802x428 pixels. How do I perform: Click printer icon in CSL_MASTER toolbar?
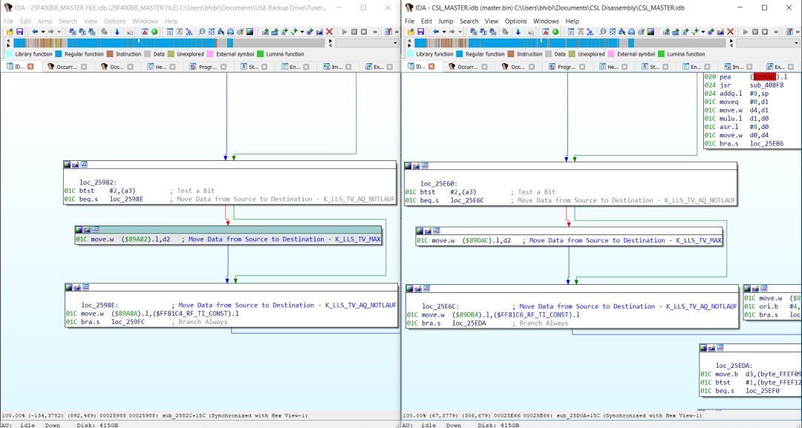pyautogui.click(x=631, y=32)
